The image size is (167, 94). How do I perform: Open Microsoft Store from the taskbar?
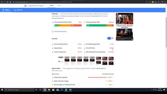tap(53, 90)
